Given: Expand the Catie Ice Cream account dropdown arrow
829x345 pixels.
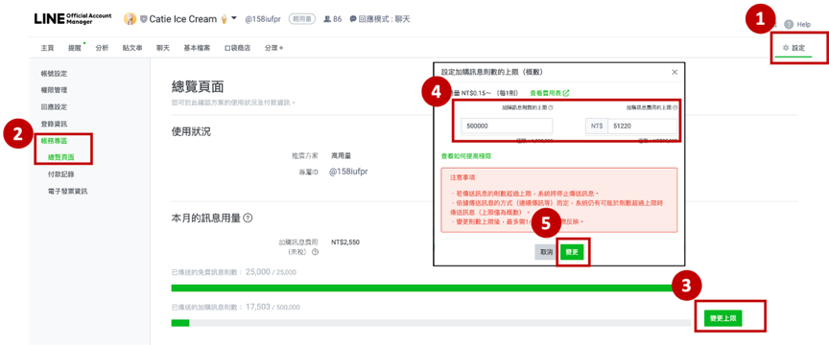Looking at the screenshot, I should pos(234,18).
